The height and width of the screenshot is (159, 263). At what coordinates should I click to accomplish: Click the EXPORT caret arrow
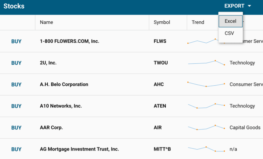(250, 6)
